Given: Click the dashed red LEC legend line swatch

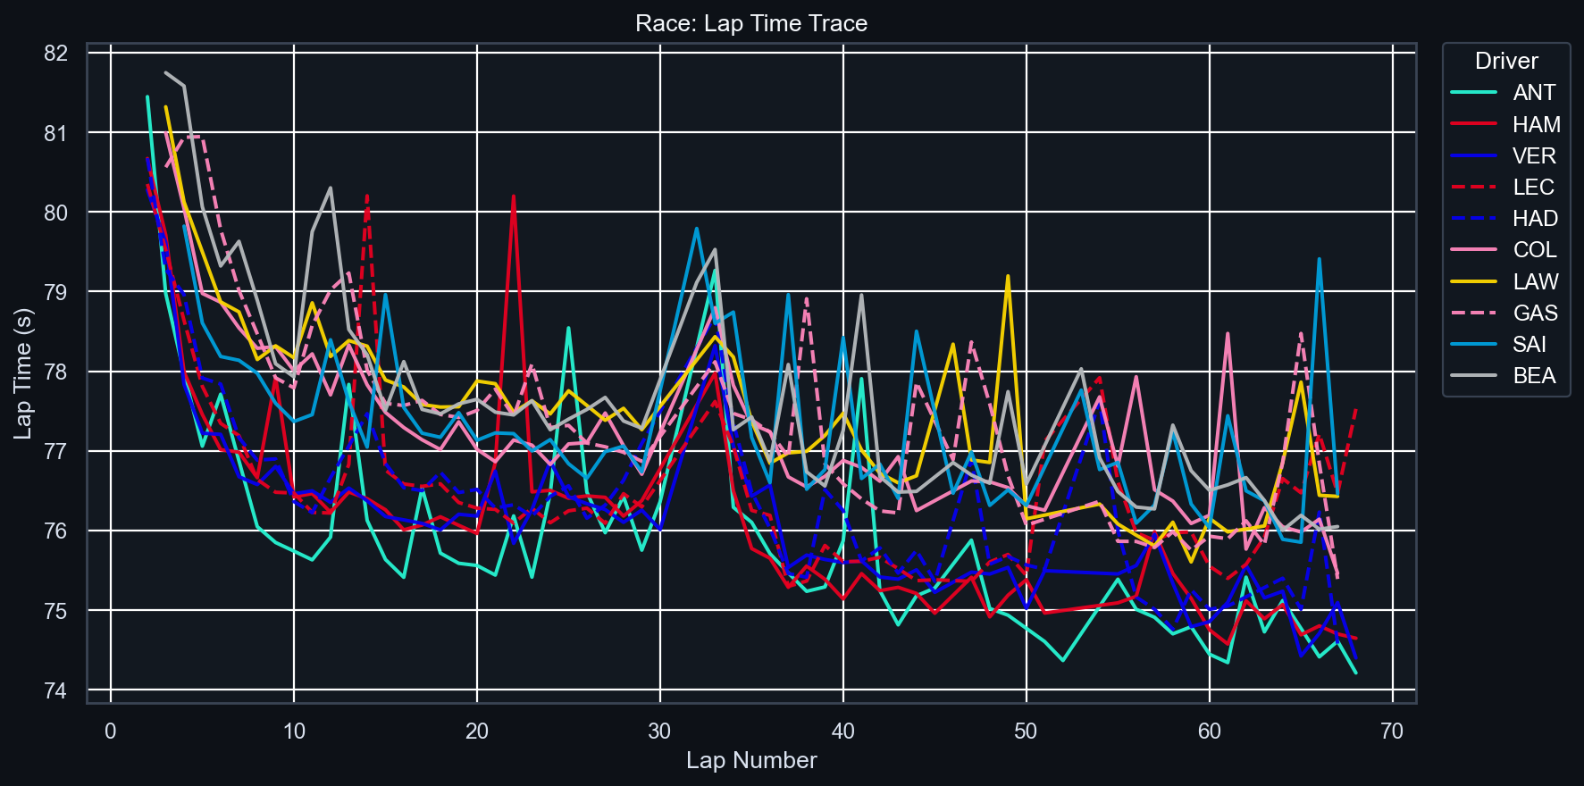Looking at the screenshot, I should pyautogui.click(x=1474, y=187).
